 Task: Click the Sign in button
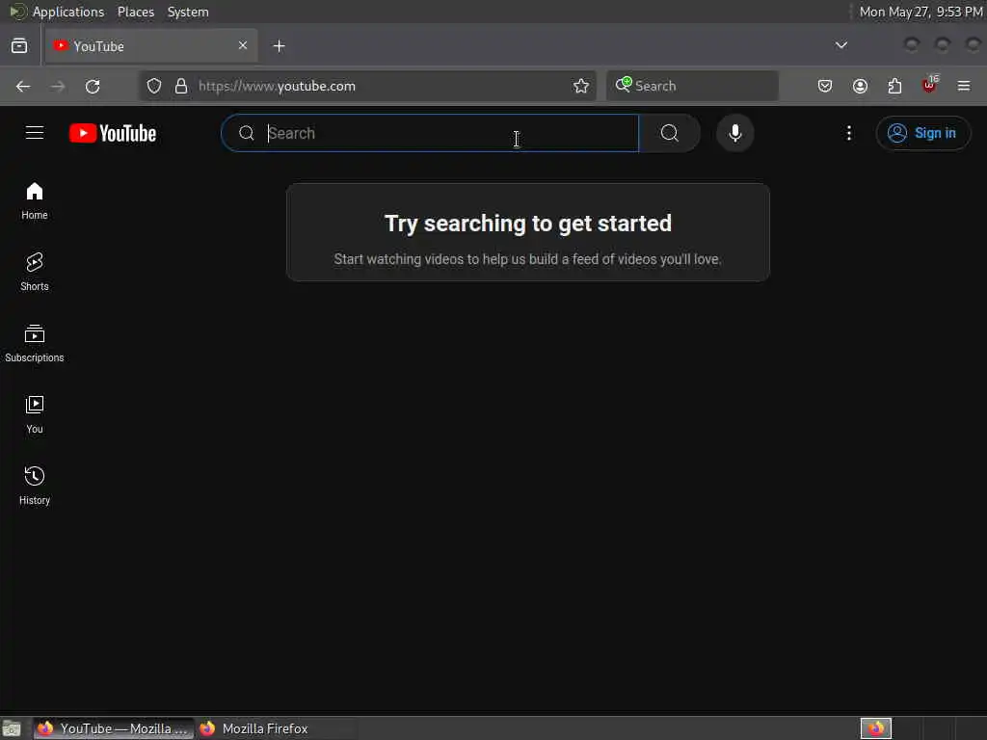click(x=922, y=133)
